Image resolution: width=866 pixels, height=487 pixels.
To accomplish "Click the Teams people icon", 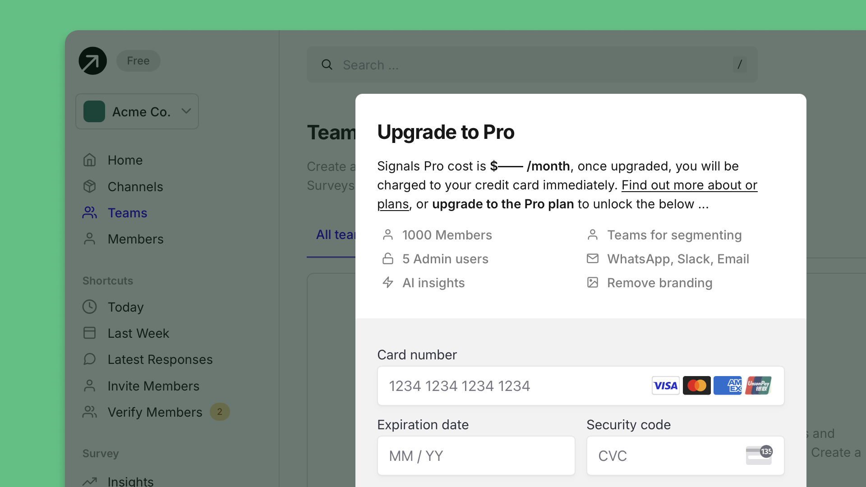I will pyautogui.click(x=90, y=213).
